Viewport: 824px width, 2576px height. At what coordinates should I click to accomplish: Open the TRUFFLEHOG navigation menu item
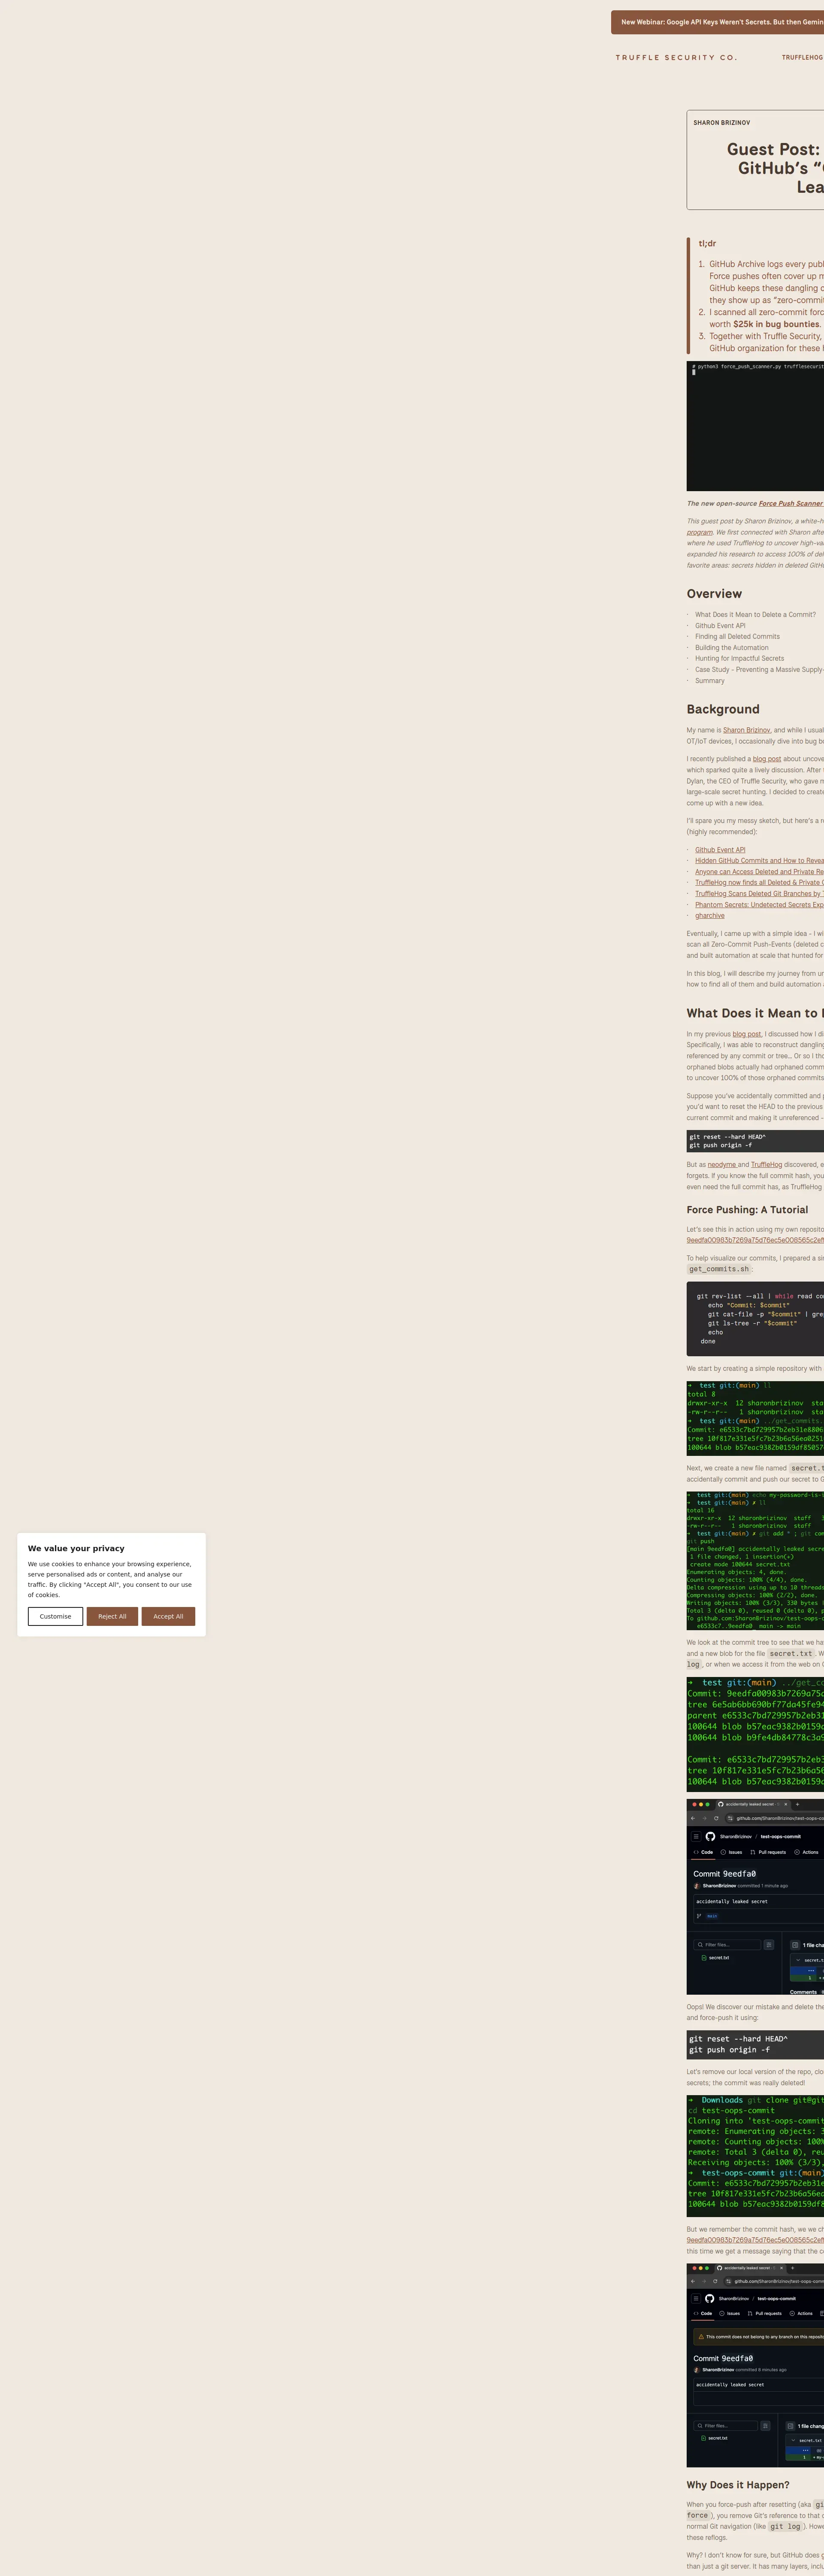pos(802,58)
